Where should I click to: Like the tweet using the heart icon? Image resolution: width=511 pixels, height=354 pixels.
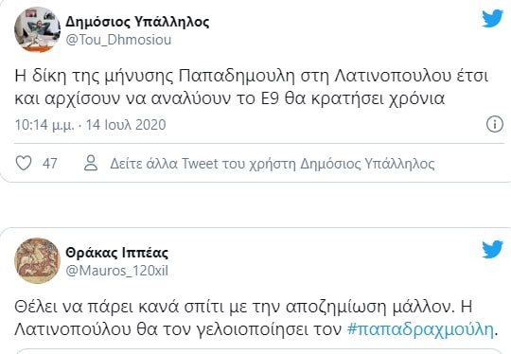[x=24, y=163]
